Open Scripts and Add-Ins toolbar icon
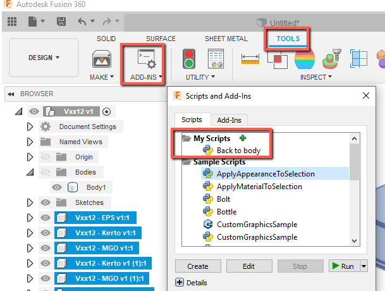385x291 pixels. (147, 59)
